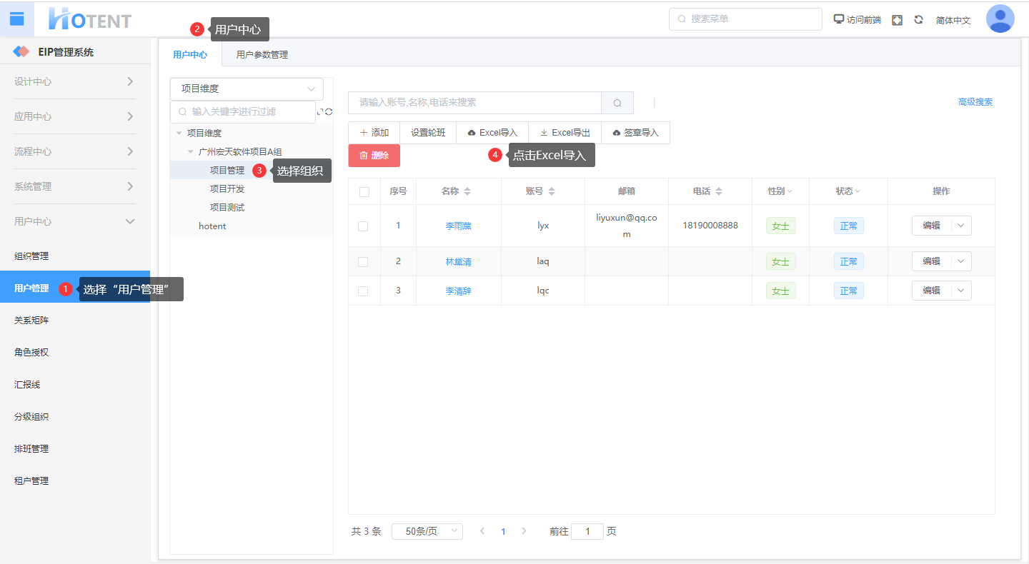Check the row for 林黛清
The height and width of the screenshot is (564, 1029).
[x=363, y=262]
